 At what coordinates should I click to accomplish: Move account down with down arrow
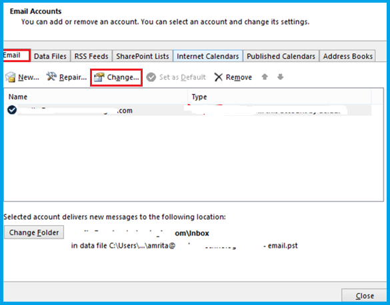(280, 77)
